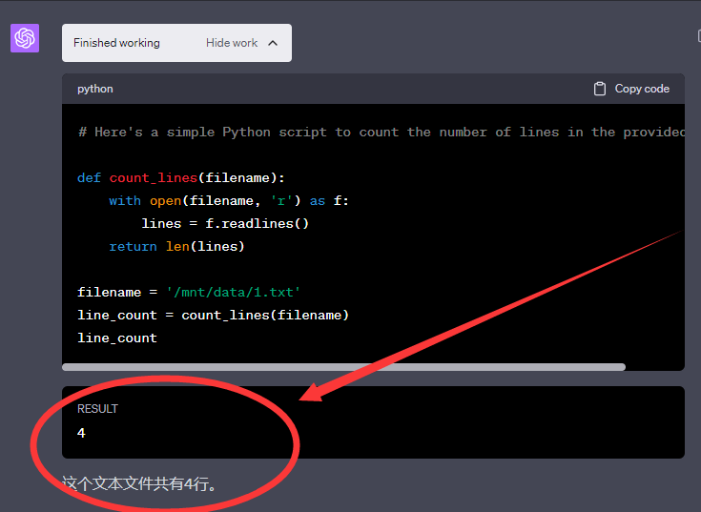Collapse work using the Hide work chevron

click(273, 43)
